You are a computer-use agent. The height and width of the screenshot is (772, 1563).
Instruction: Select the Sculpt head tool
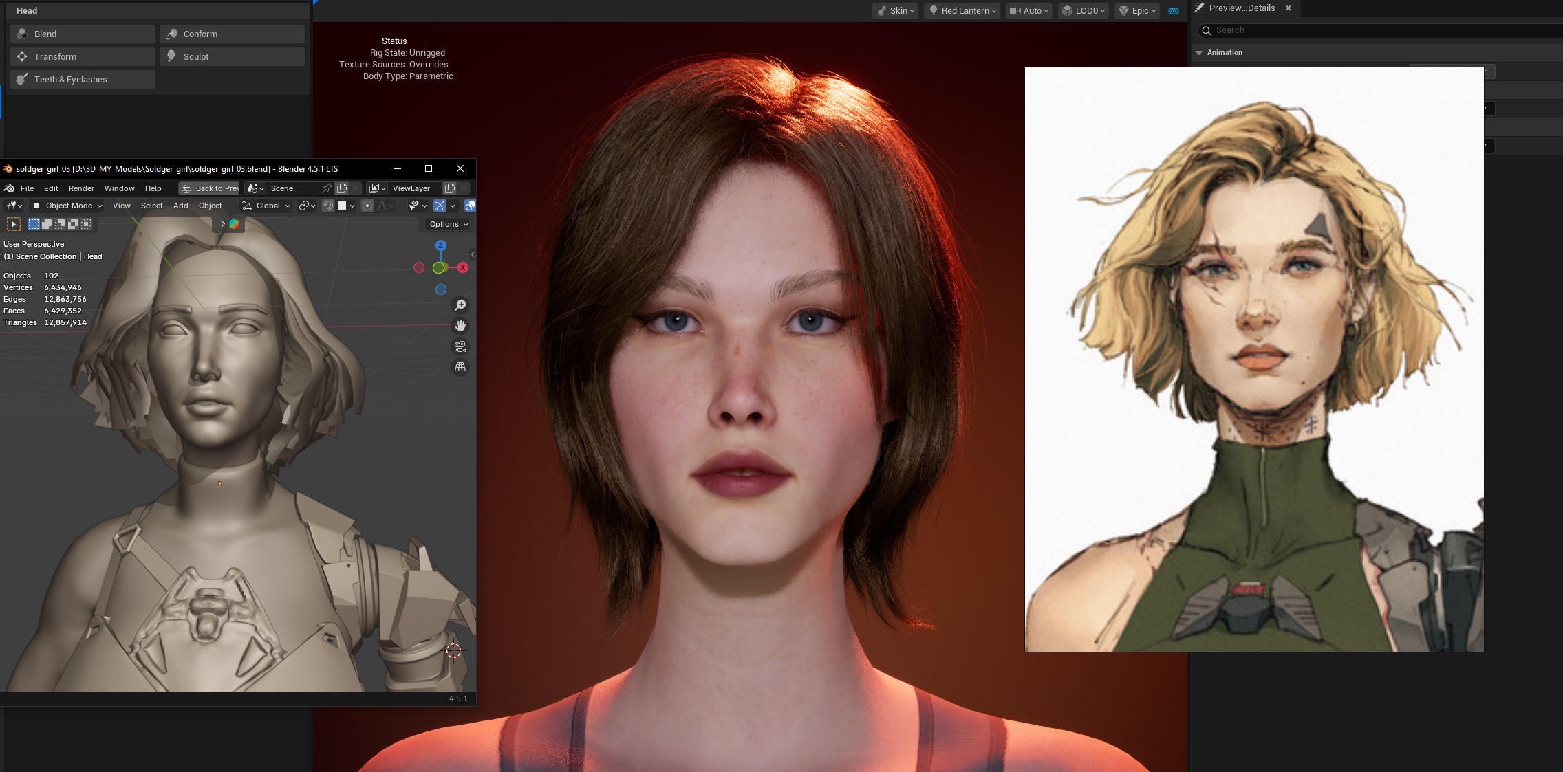[x=232, y=56]
